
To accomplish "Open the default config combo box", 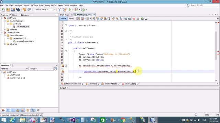I will [x=45, y=10].
